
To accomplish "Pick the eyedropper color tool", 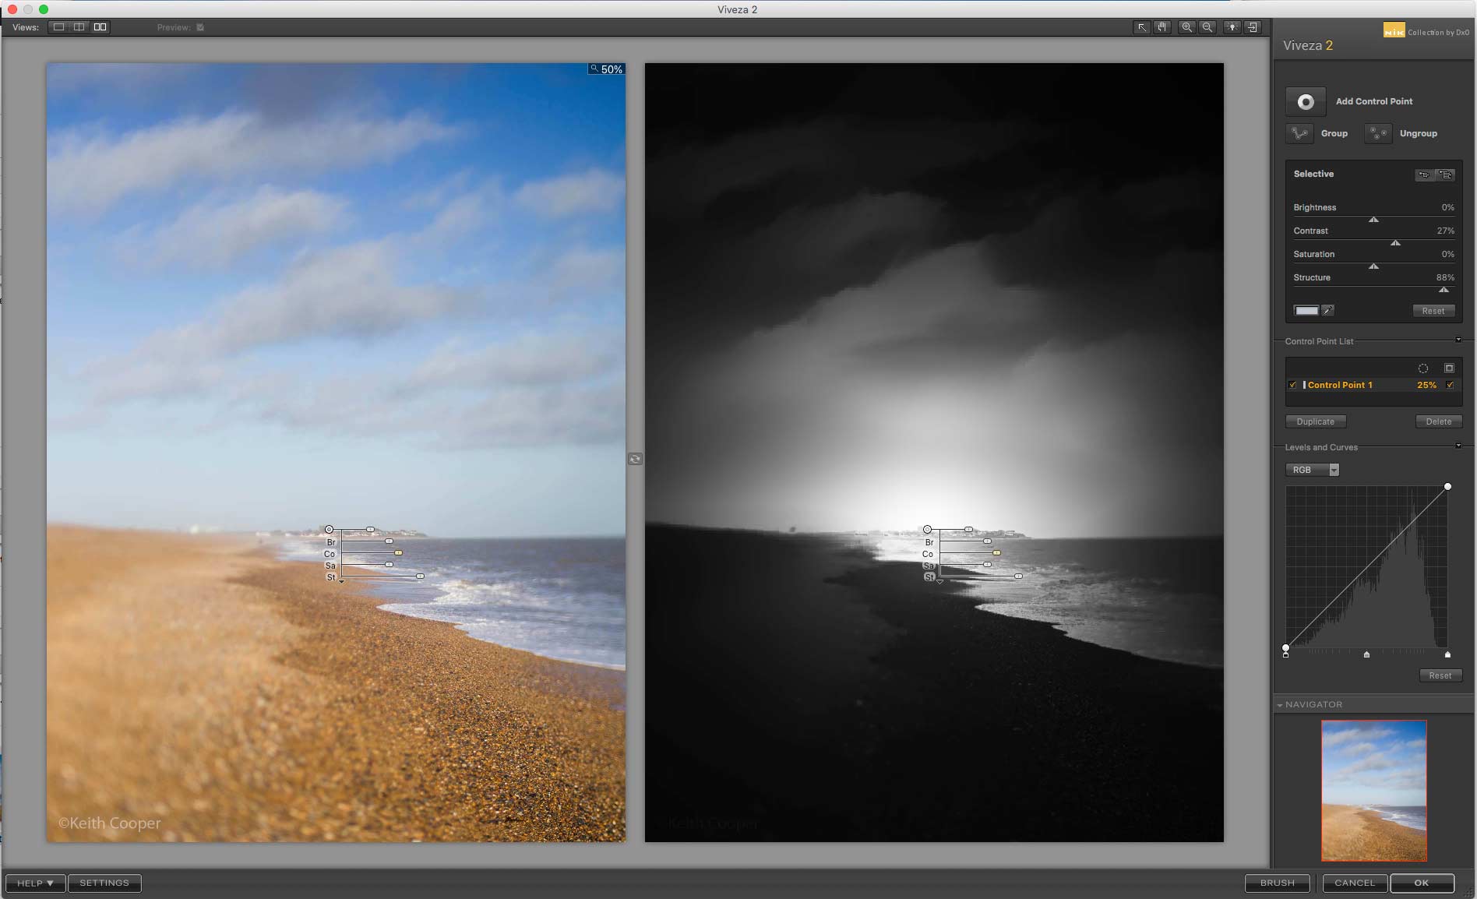I will click(1328, 310).
